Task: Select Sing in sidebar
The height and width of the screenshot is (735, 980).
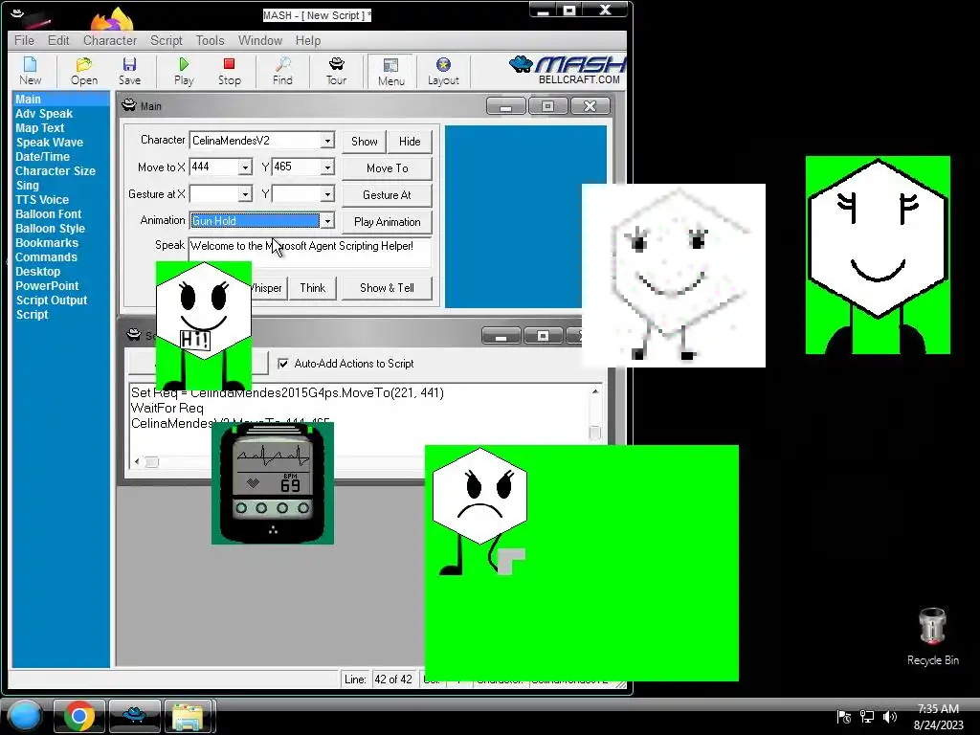Action: [x=27, y=186]
